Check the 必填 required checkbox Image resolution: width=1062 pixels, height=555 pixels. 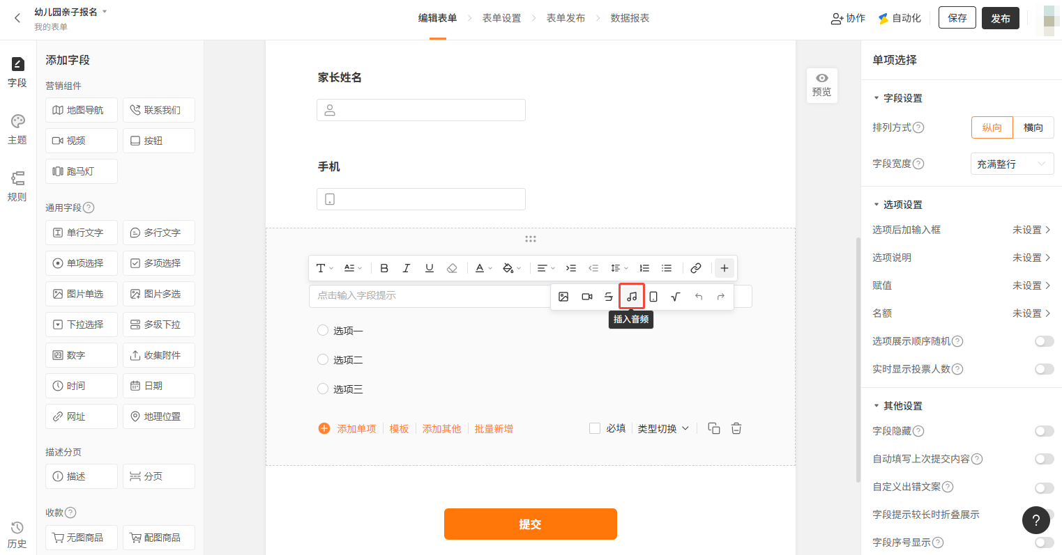[595, 428]
